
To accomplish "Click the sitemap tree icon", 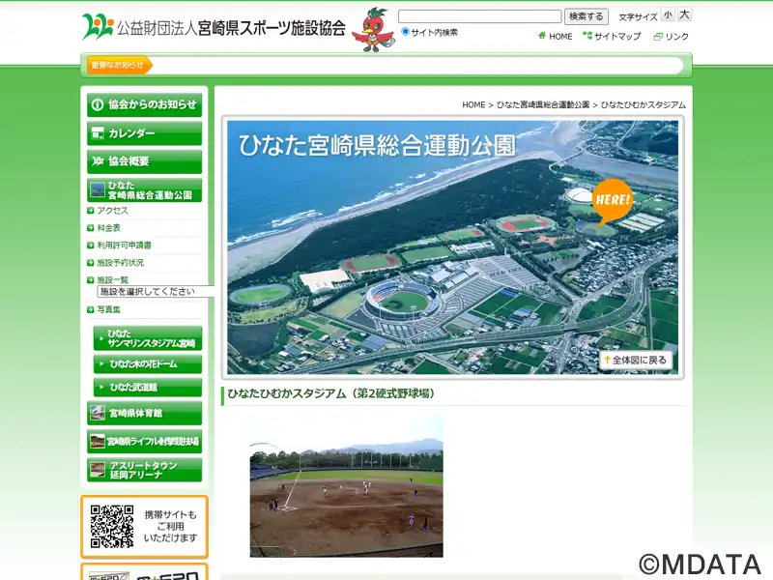I will tap(587, 36).
